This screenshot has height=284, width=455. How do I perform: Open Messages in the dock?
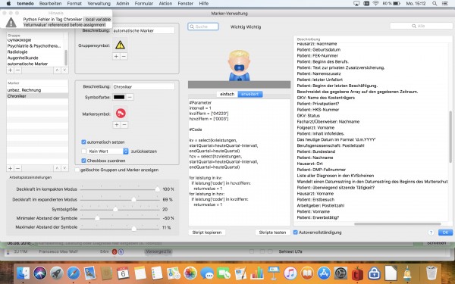[207, 273]
